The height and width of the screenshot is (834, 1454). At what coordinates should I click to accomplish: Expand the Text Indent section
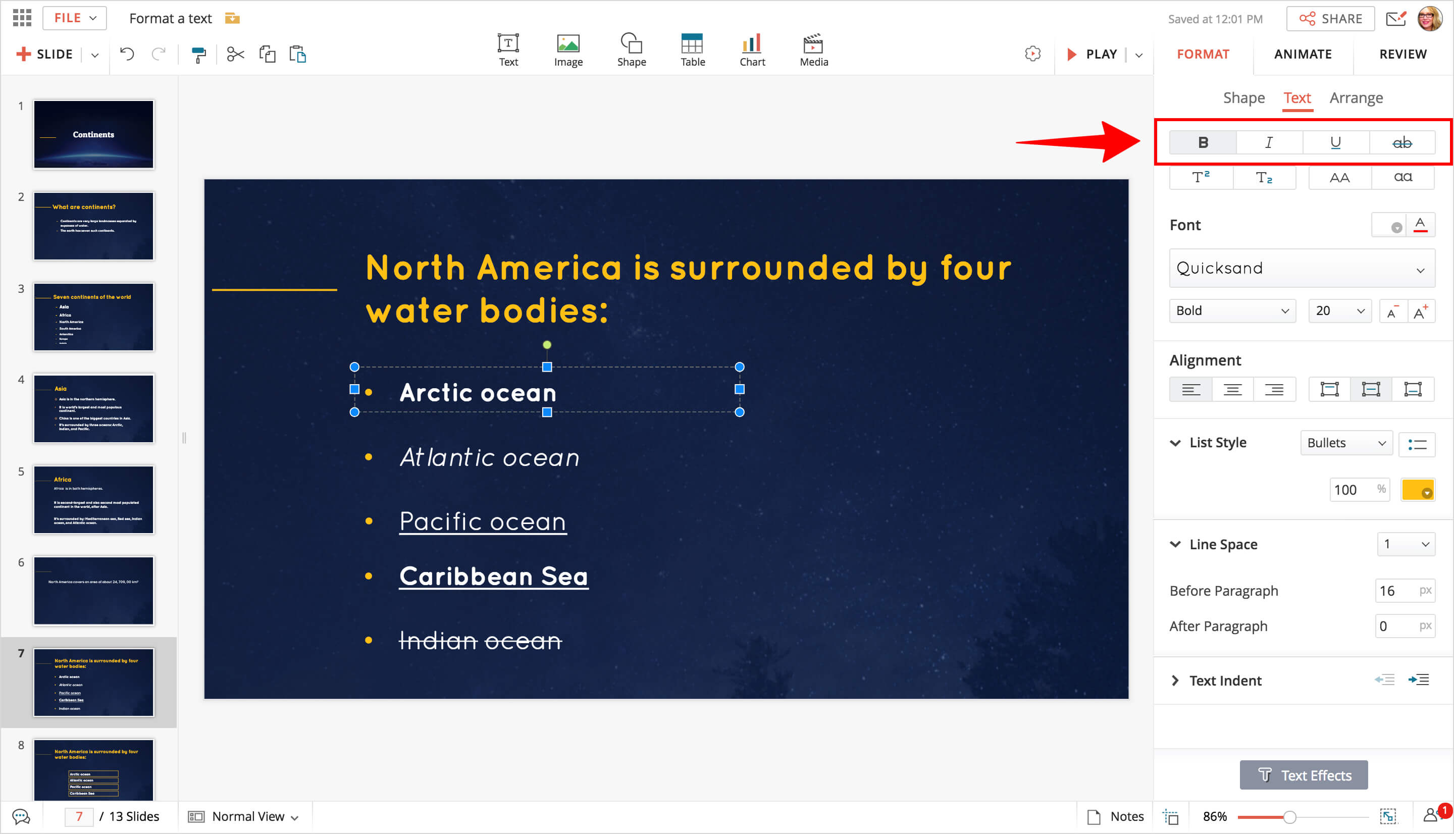(1175, 680)
